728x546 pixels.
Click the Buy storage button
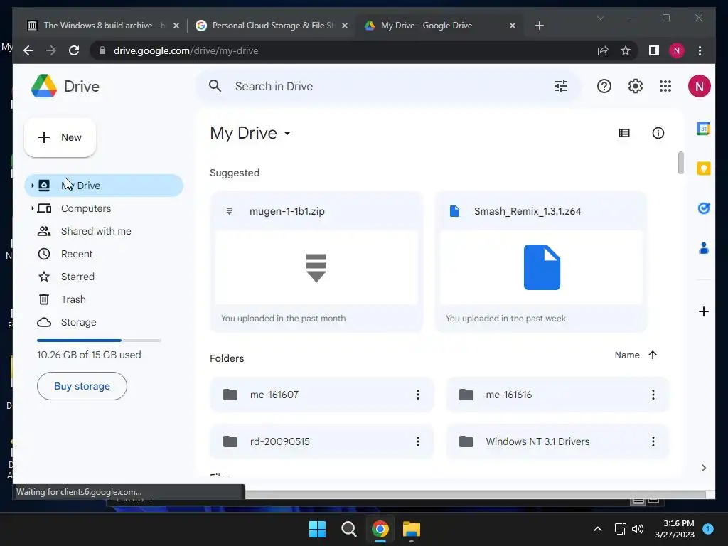click(82, 386)
